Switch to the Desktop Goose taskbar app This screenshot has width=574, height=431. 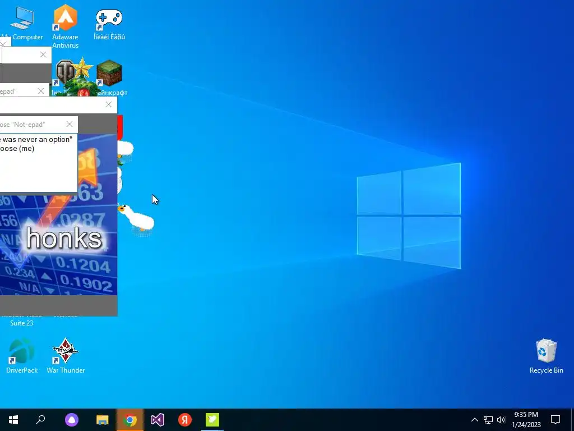(x=212, y=420)
